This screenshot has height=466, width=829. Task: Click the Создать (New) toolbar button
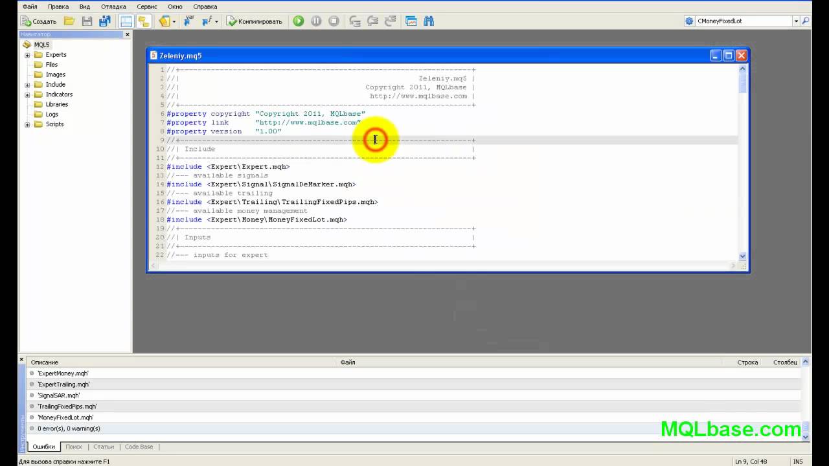[39, 21]
